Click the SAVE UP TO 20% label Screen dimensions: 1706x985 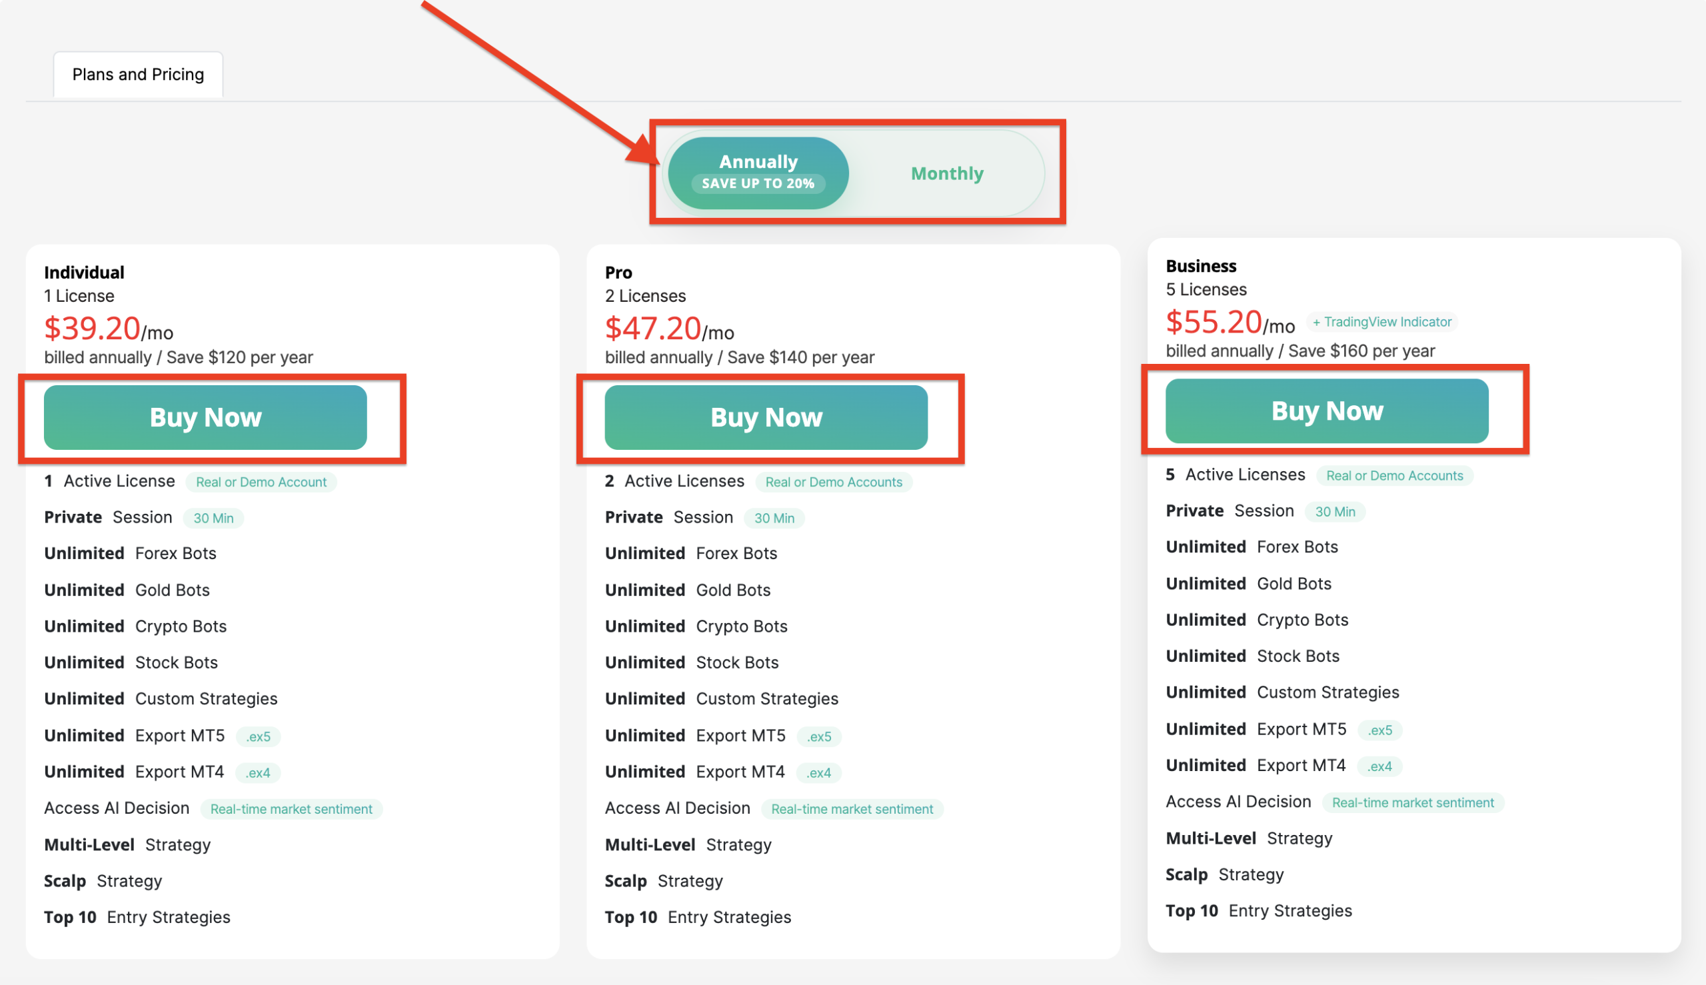[x=758, y=183]
